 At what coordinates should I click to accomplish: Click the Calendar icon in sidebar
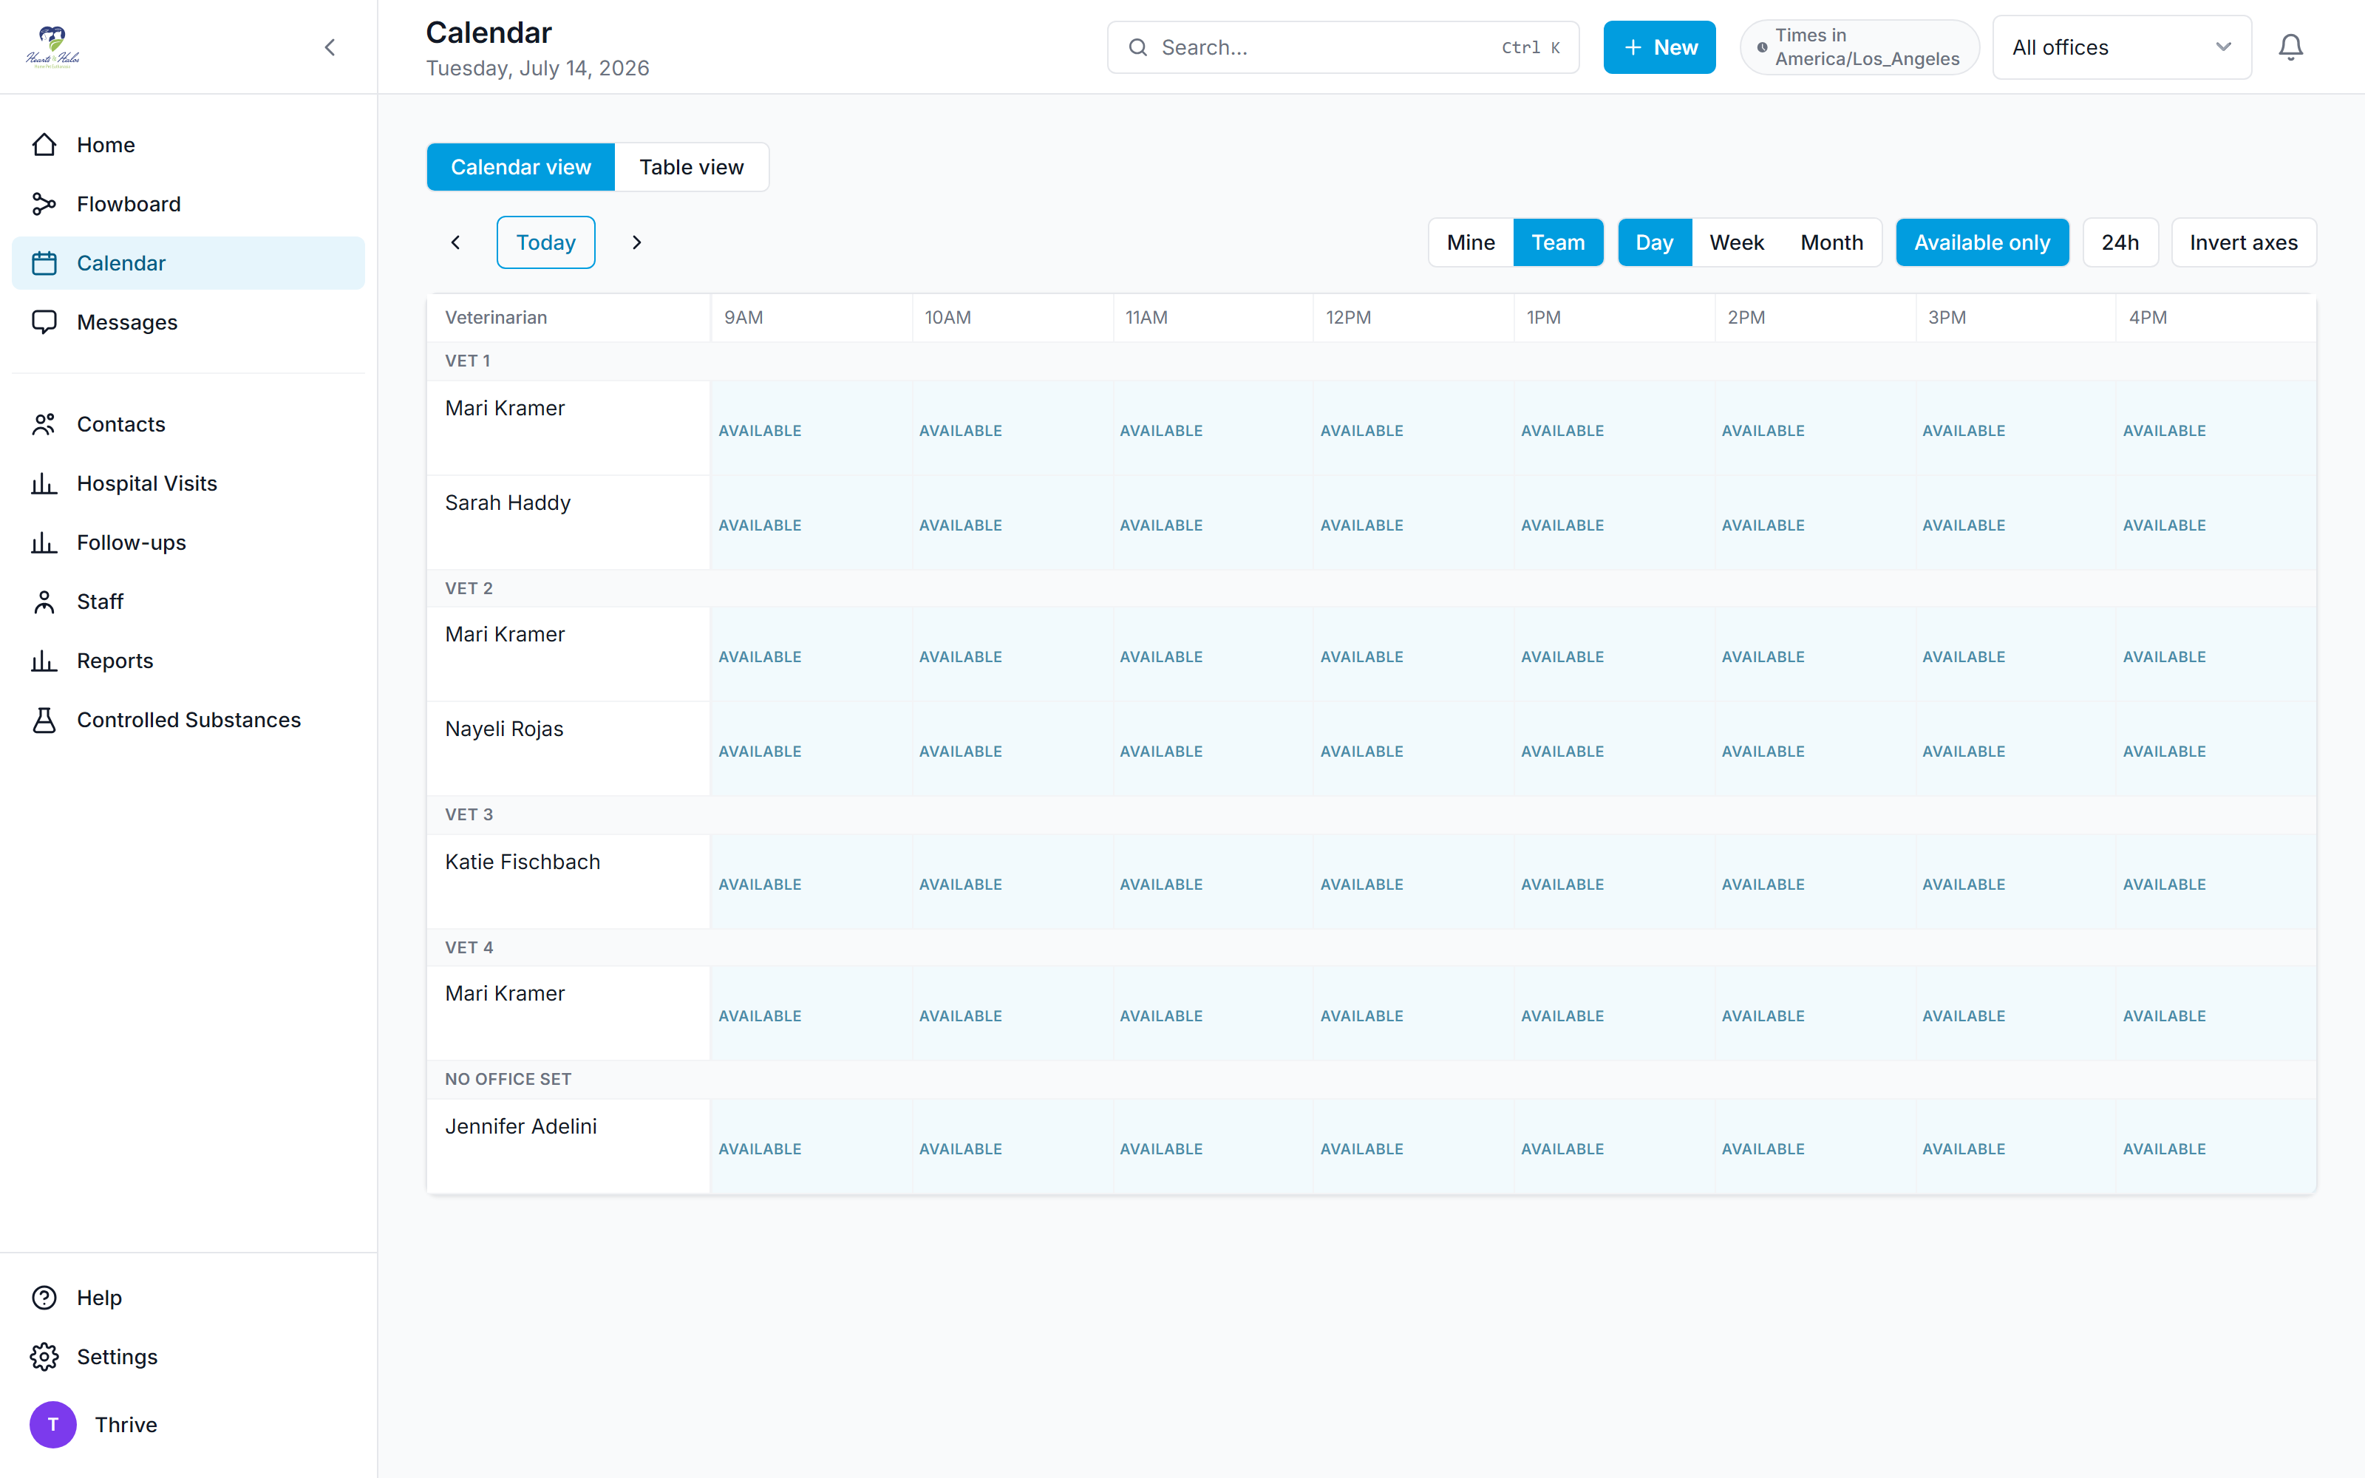44,263
